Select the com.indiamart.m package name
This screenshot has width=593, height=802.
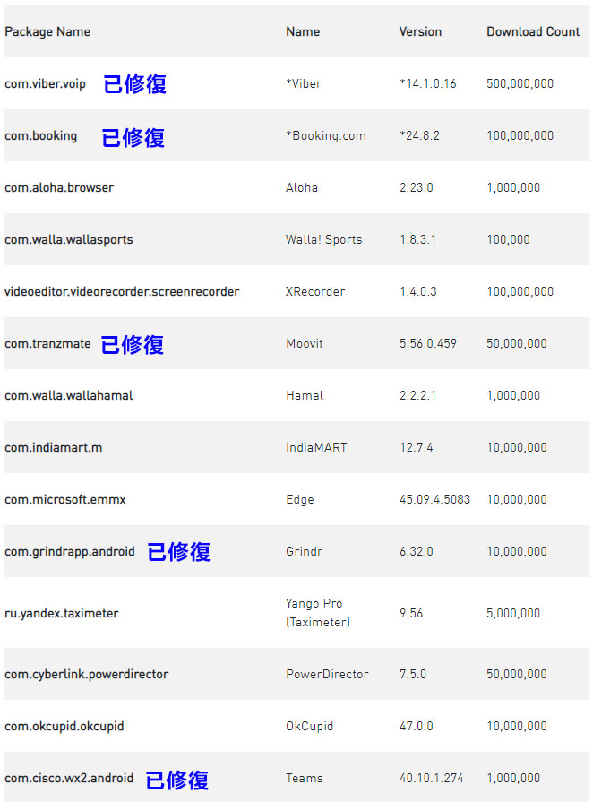54,447
